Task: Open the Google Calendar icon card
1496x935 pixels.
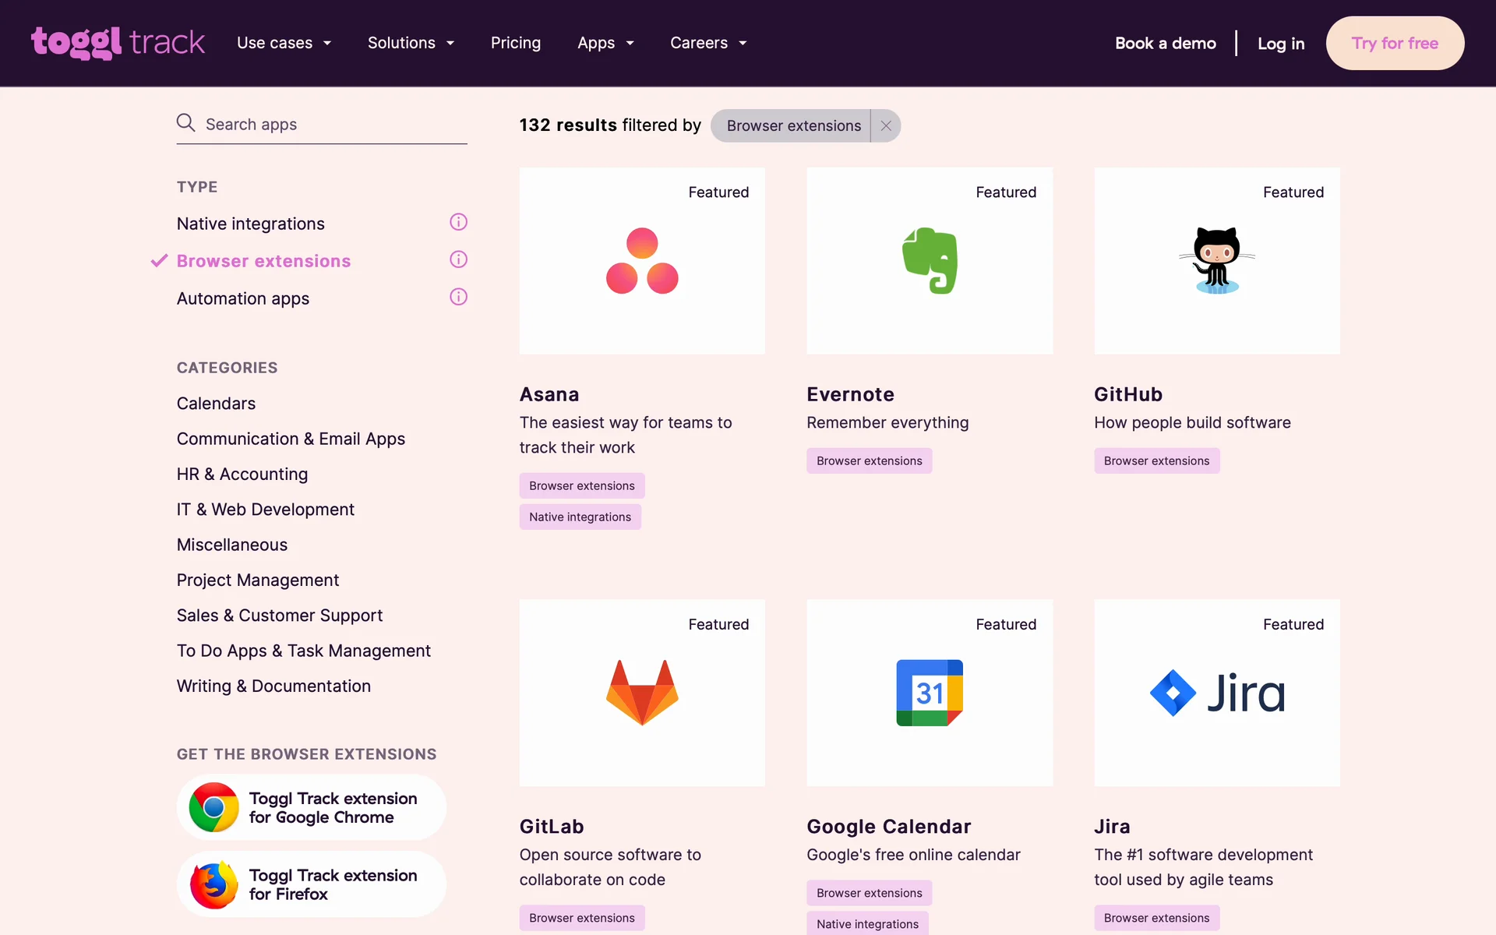Action: coord(929,693)
